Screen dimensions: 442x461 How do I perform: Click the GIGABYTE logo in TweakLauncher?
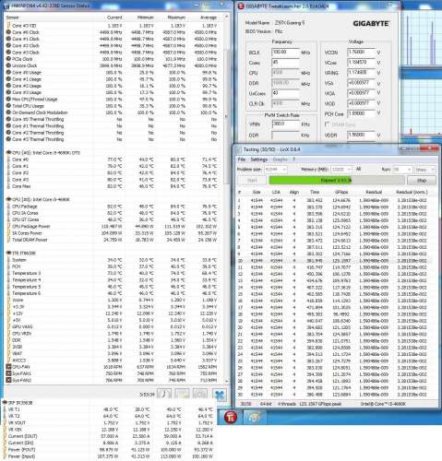[371, 23]
